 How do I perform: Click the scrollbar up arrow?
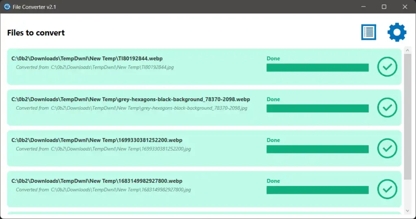click(x=407, y=50)
